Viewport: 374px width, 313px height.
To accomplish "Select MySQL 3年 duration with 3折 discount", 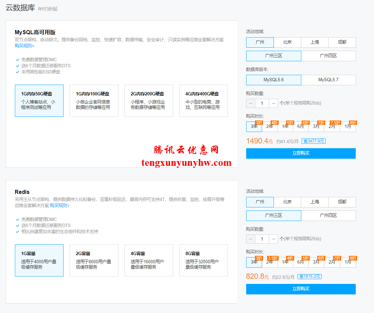I will [x=254, y=127].
